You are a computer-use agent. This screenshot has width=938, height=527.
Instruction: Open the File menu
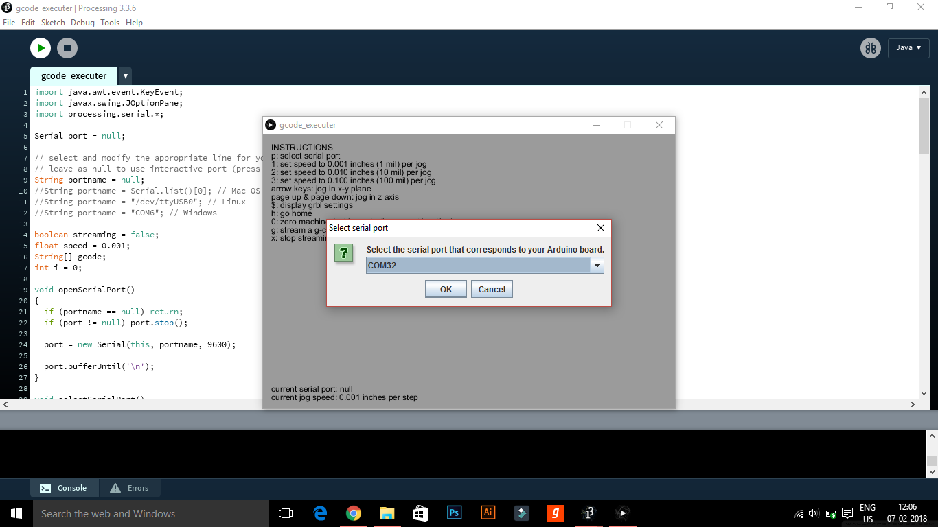(x=9, y=22)
